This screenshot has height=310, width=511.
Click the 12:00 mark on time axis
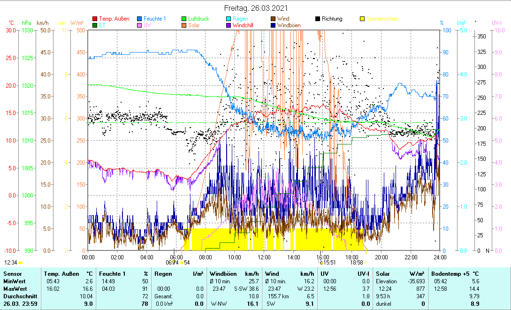264,257
